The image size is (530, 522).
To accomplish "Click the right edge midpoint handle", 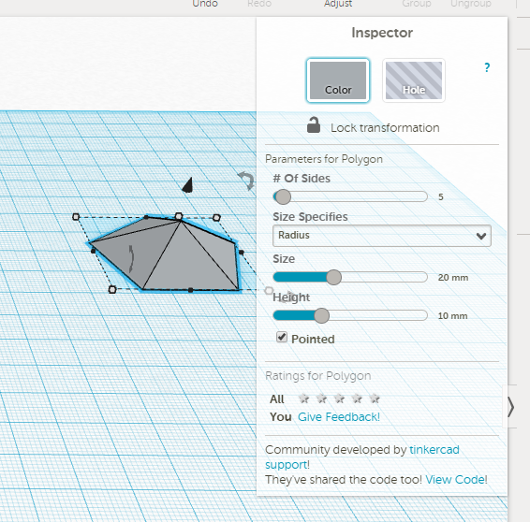I will pyautogui.click(x=241, y=253).
